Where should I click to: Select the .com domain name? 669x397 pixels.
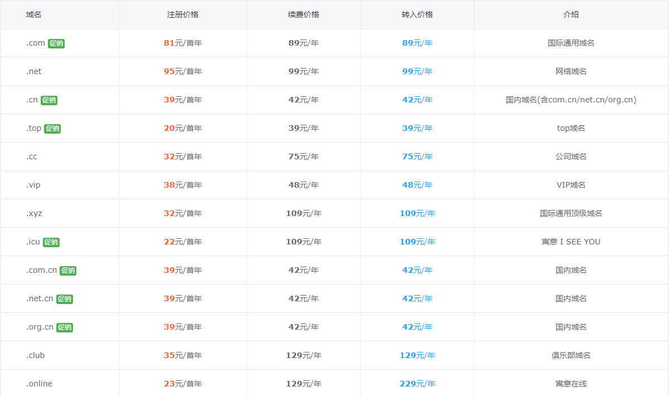coord(36,43)
